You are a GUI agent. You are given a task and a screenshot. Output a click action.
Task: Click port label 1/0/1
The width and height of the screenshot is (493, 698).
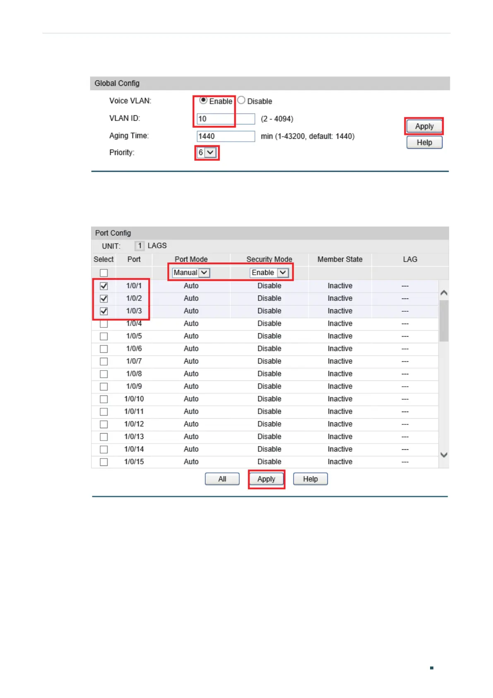tap(134, 286)
